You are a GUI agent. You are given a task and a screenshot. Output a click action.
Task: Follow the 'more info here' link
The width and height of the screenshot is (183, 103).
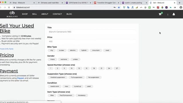[x=7, y=49]
